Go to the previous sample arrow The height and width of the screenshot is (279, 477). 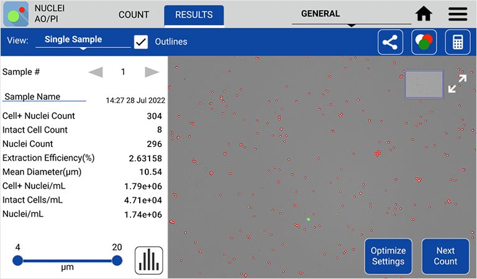coord(96,72)
